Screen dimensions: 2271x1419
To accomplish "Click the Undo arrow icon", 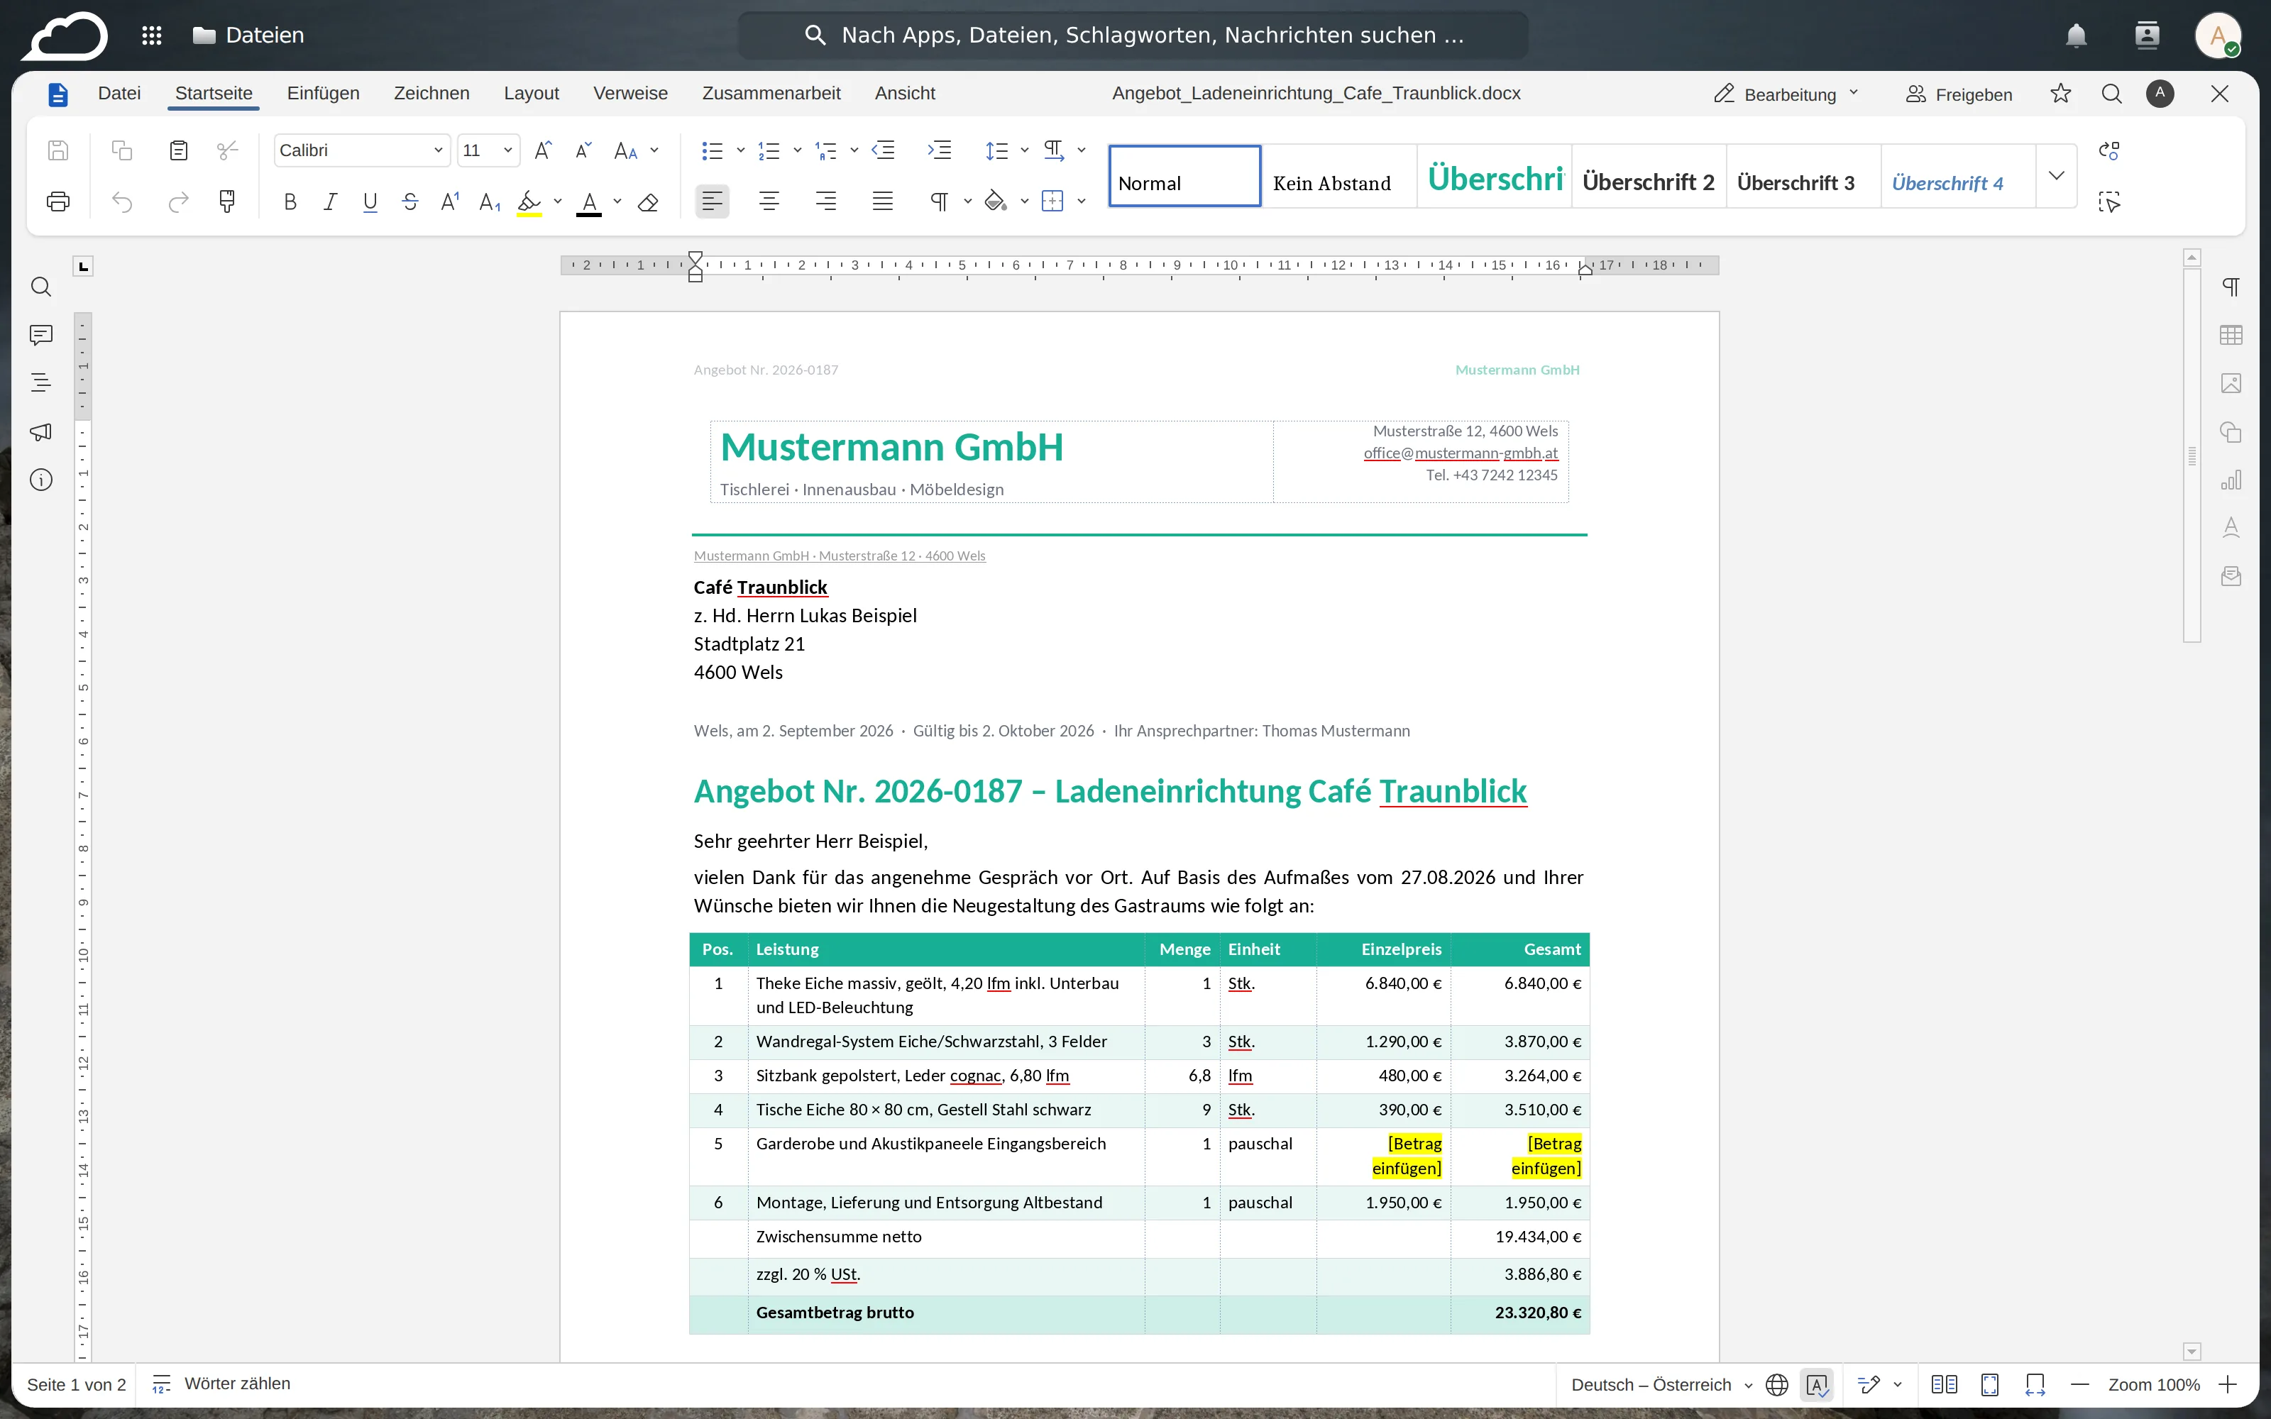I will [122, 201].
